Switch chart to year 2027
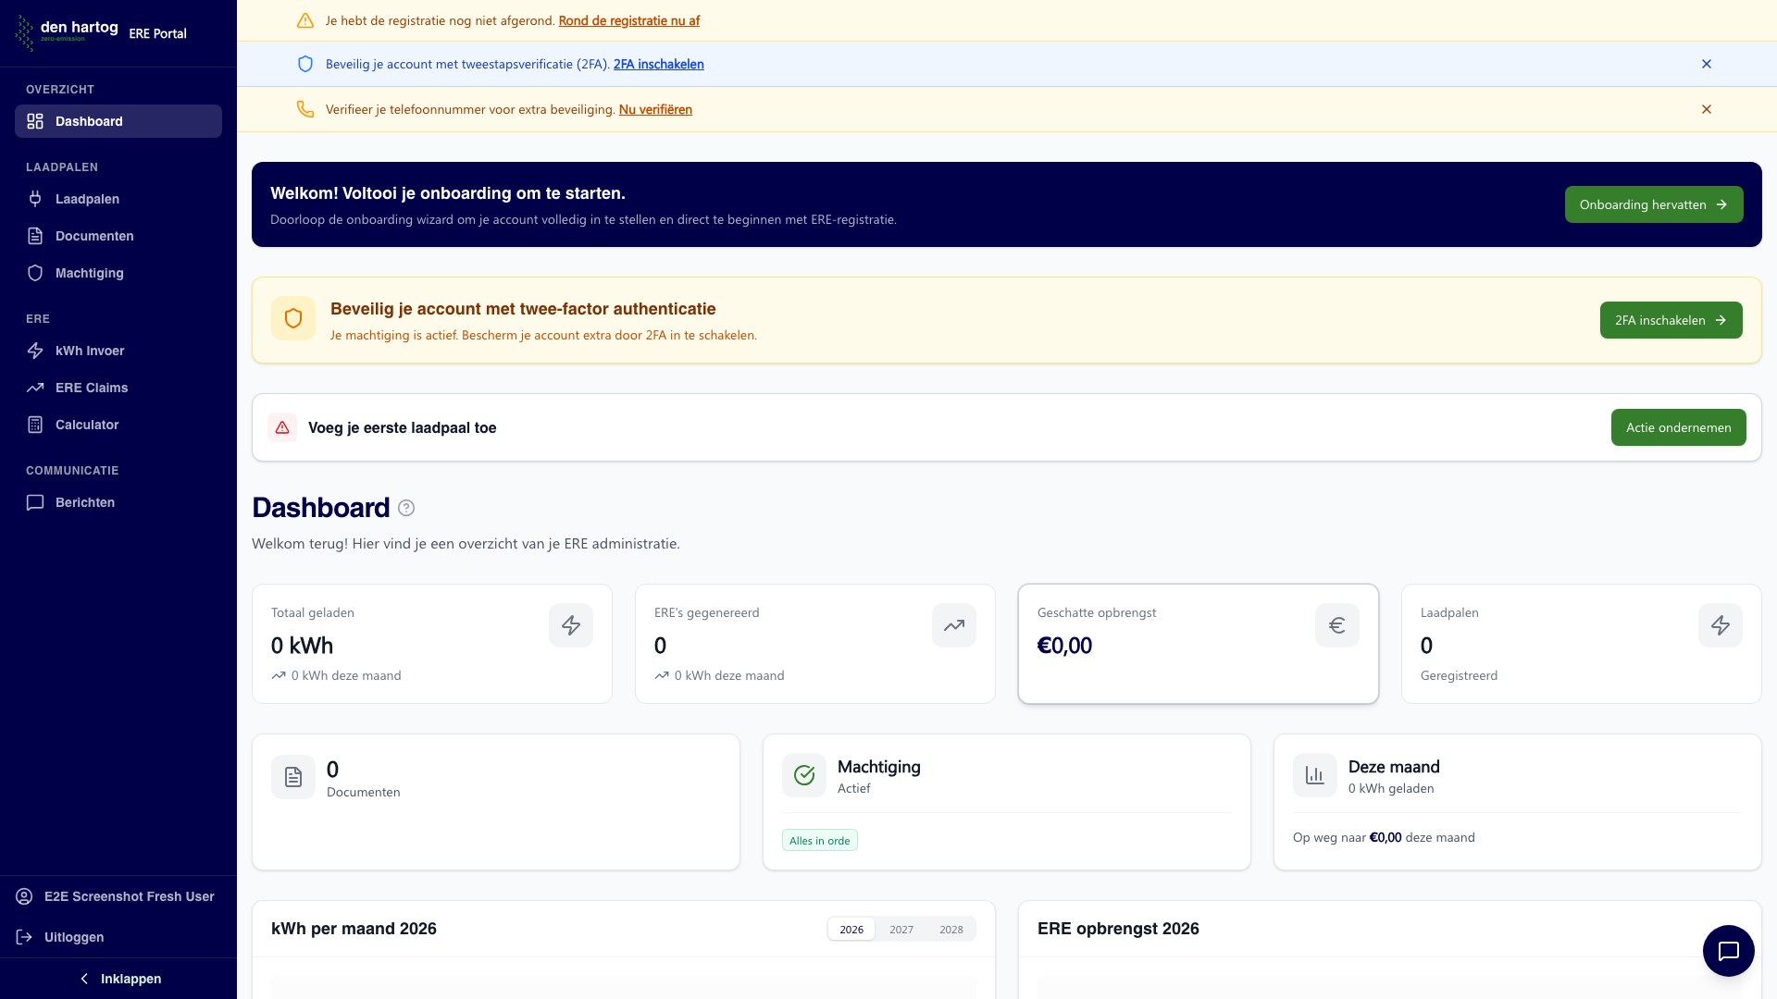This screenshot has height=999, width=1777. click(x=901, y=929)
